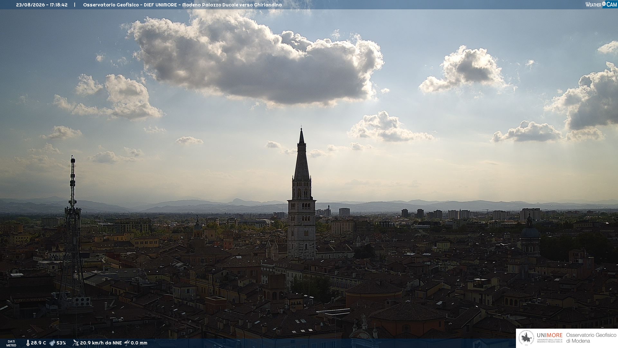The width and height of the screenshot is (618, 348).
Task: Select the 28.9 C temperature reading
Action: point(38,343)
